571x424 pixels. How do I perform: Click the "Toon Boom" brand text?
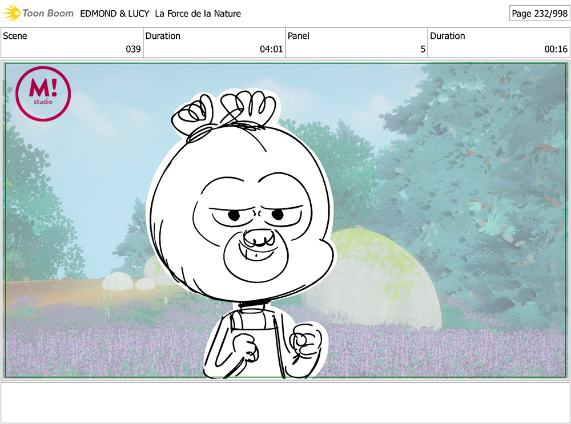point(48,14)
